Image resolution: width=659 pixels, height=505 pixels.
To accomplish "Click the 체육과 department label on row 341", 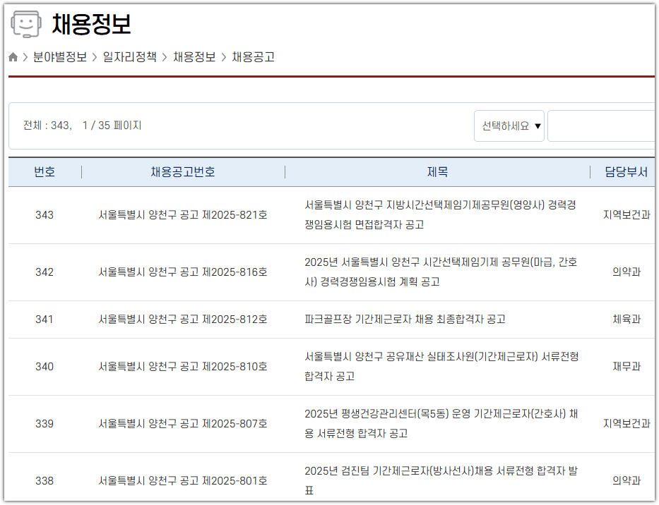I will [x=625, y=319].
